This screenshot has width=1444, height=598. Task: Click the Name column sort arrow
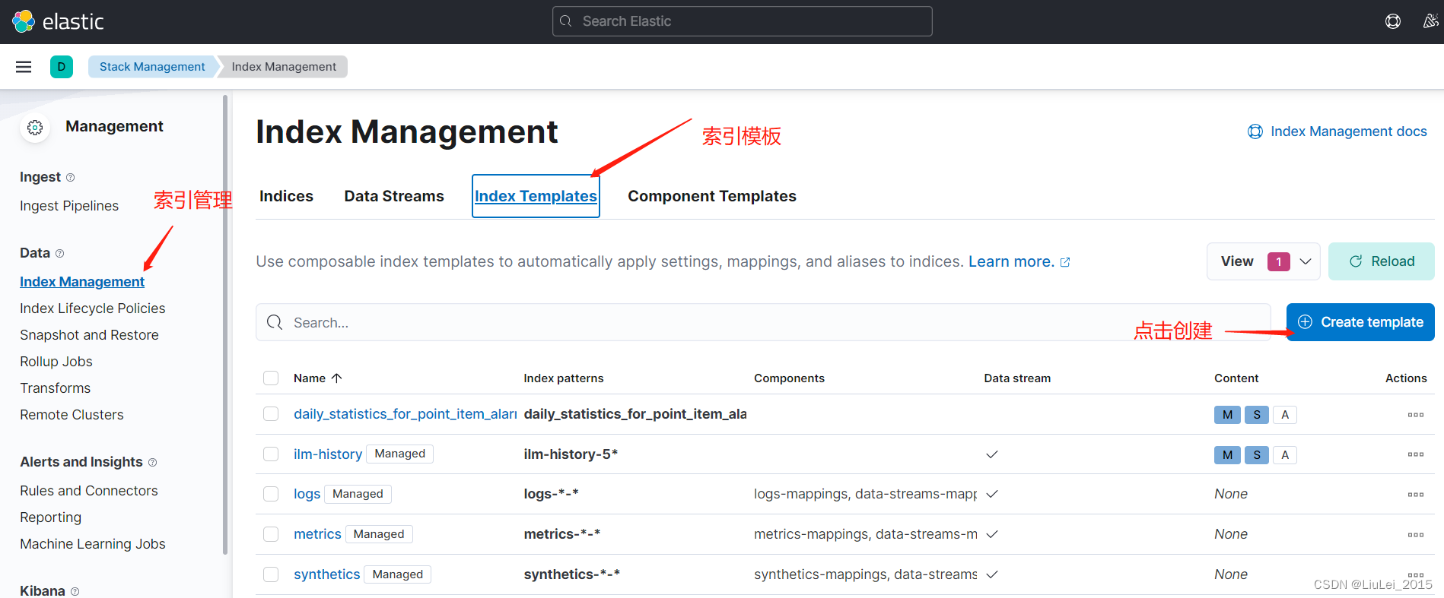pyautogui.click(x=337, y=378)
